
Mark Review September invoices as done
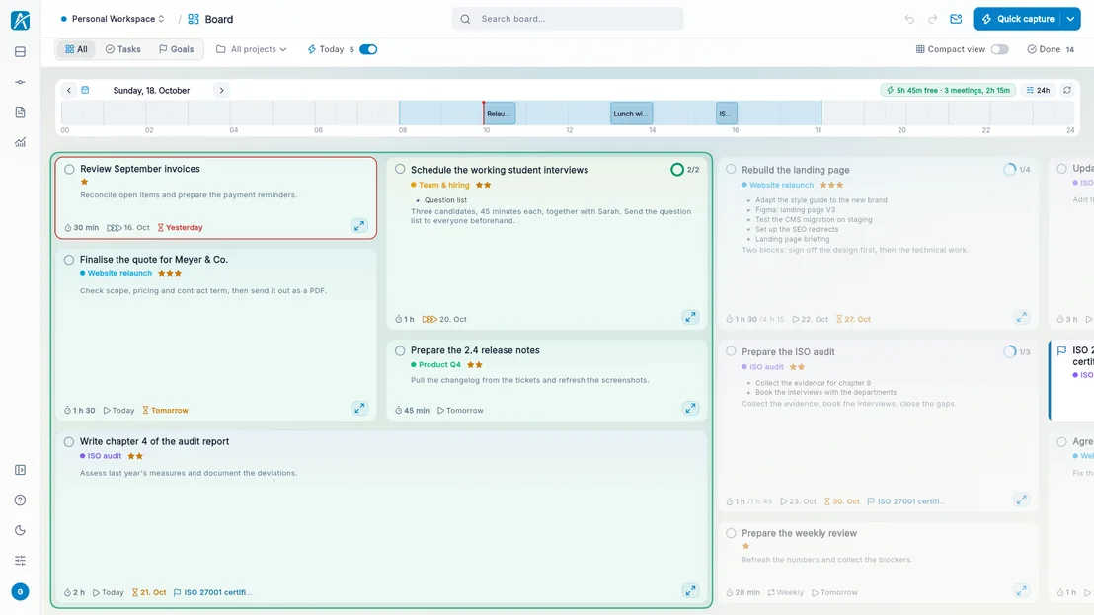point(70,170)
